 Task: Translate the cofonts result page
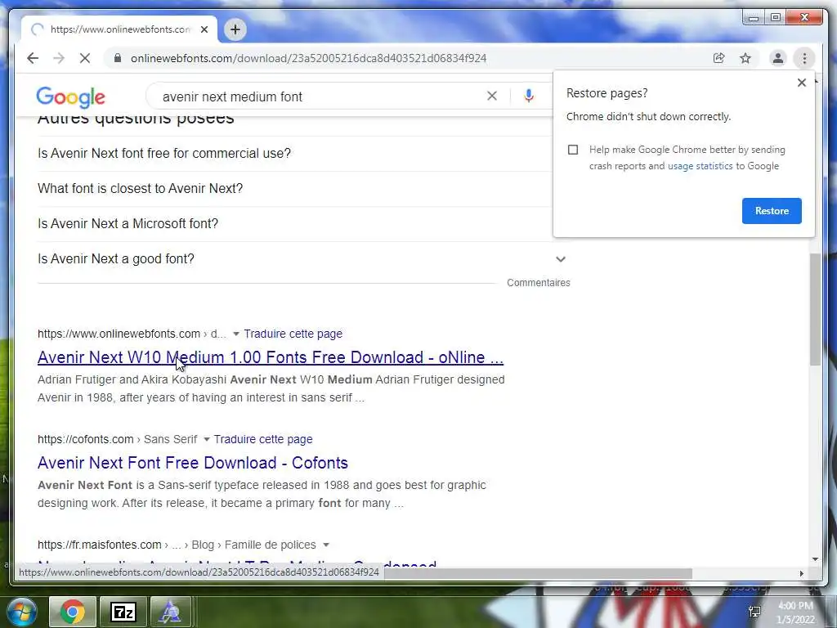pos(263,439)
